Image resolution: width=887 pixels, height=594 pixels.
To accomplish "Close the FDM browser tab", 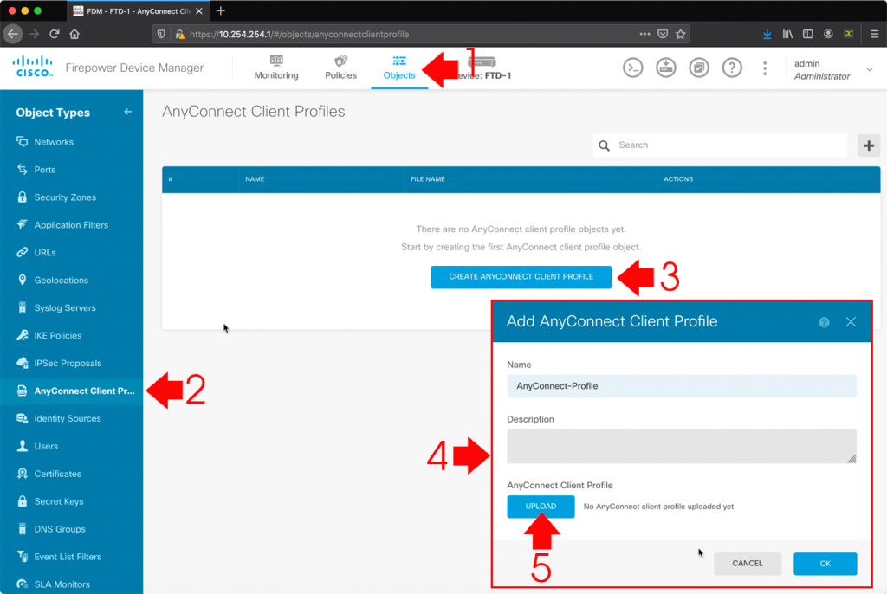I will click(199, 10).
